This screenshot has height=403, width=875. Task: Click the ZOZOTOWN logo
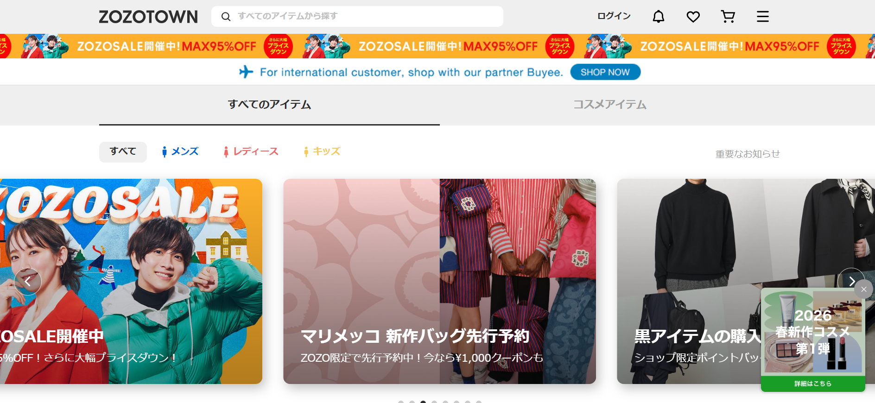[x=148, y=17]
